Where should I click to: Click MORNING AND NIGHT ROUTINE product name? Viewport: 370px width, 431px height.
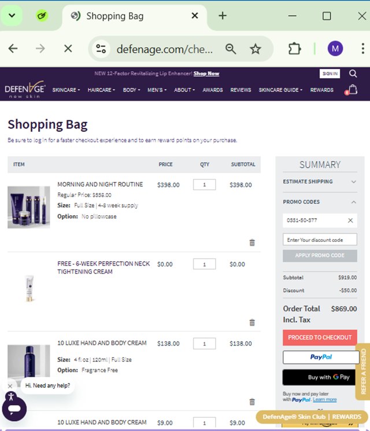100,184
